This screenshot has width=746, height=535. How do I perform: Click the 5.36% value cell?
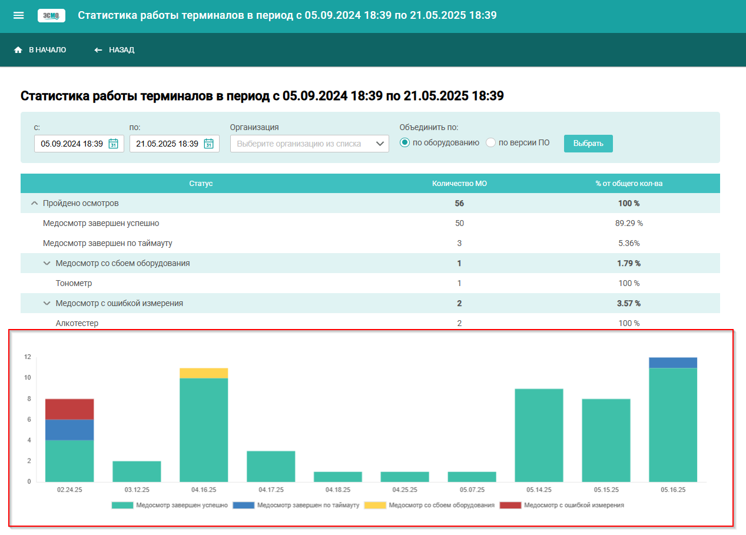click(x=629, y=243)
